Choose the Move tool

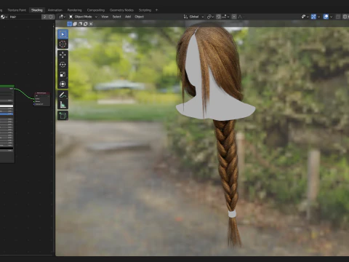(x=63, y=55)
